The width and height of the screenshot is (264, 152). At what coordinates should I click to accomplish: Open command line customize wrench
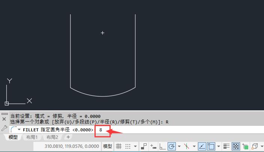coord(4,128)
